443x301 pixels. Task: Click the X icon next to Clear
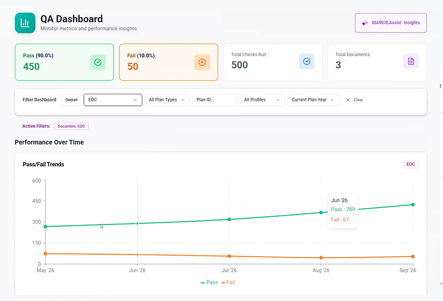click(x=348, y=100)
